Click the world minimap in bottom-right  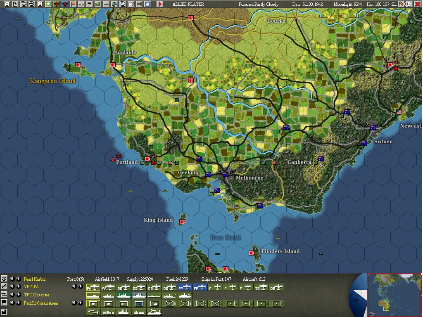pyautogui.click(x=394, y=295)
